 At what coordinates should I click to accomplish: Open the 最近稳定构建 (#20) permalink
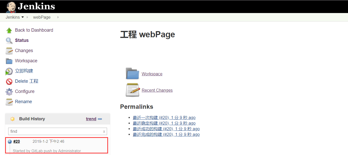[164, 123]
